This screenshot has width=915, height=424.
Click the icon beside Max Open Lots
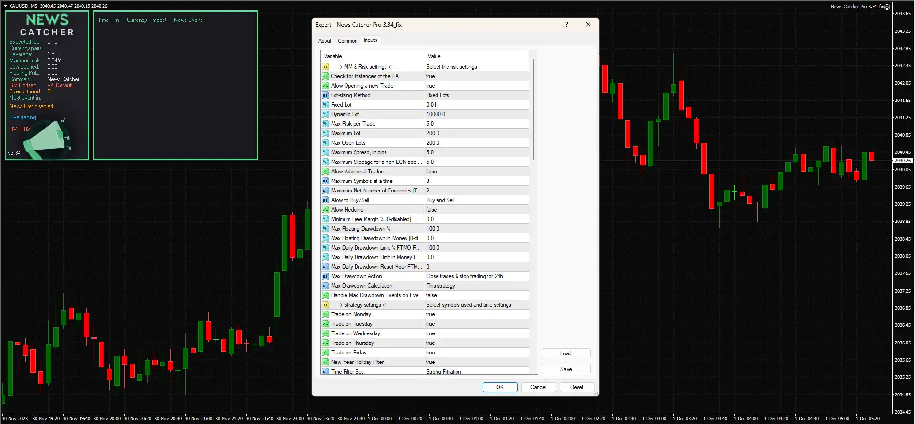(x=325, y=143)
